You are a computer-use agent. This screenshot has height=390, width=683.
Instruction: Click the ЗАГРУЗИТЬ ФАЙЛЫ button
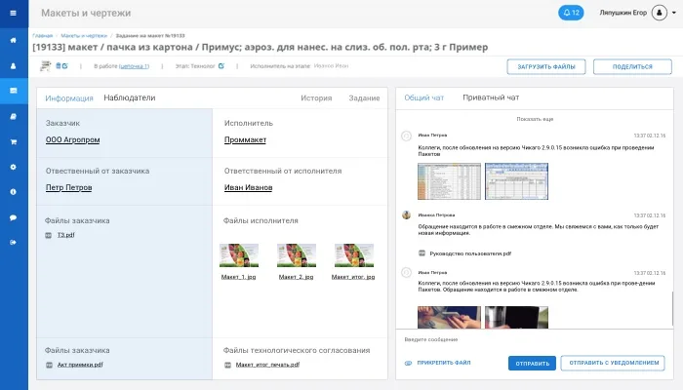[x=546, y=66]
